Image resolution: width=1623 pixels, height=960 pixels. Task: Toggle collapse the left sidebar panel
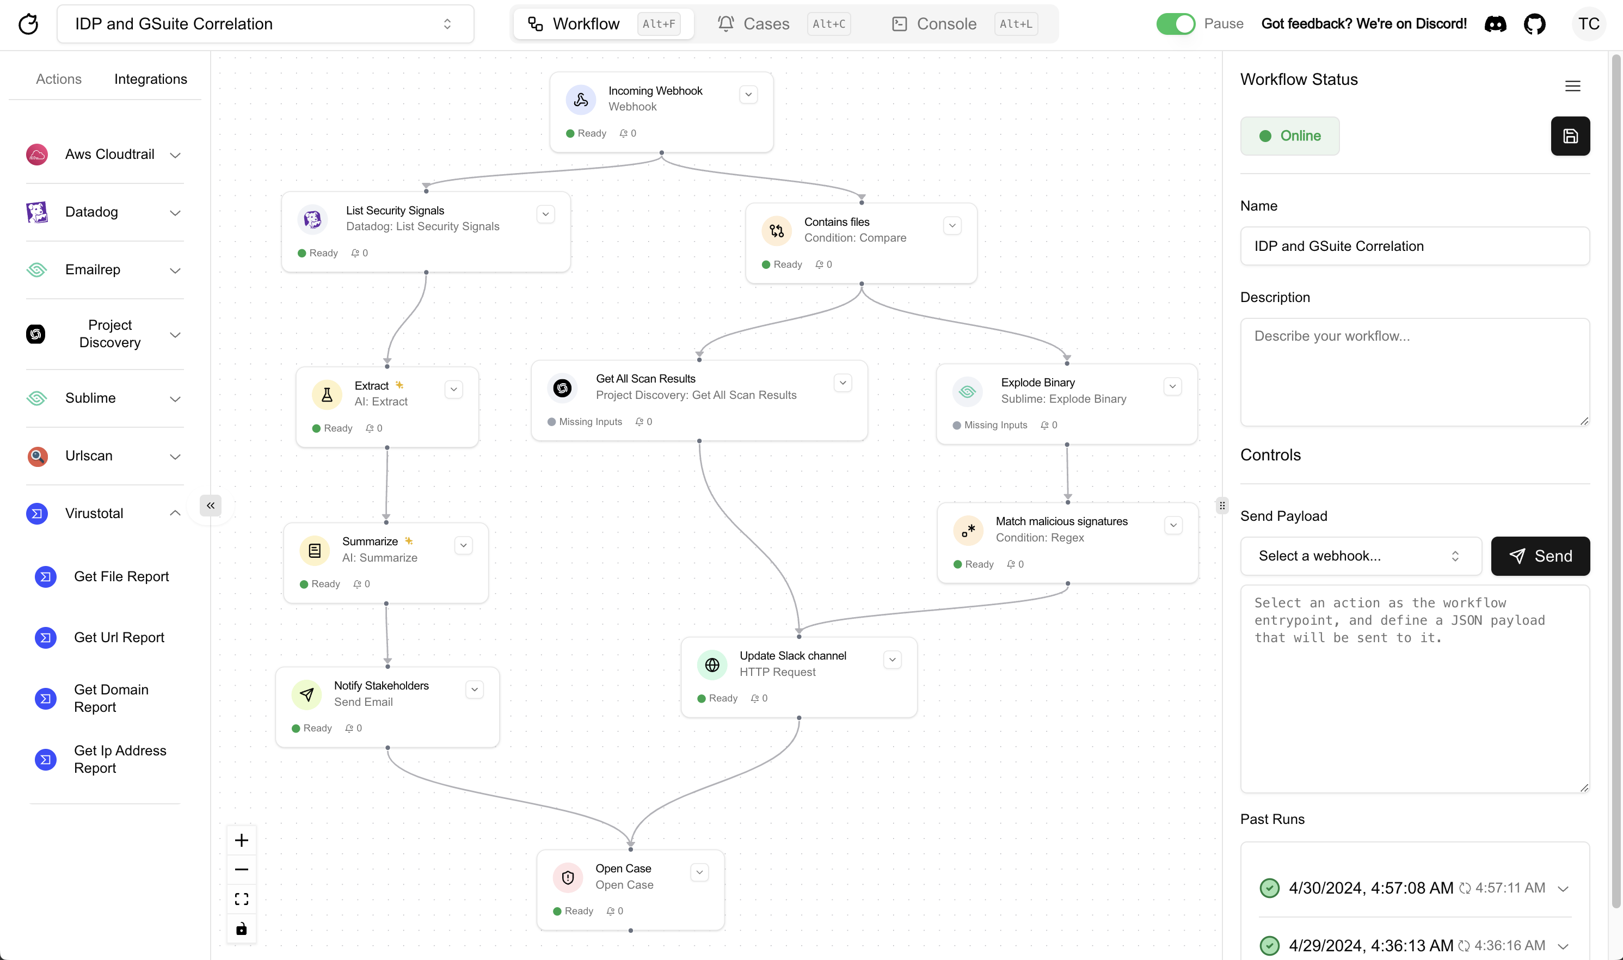click(210, 504)
